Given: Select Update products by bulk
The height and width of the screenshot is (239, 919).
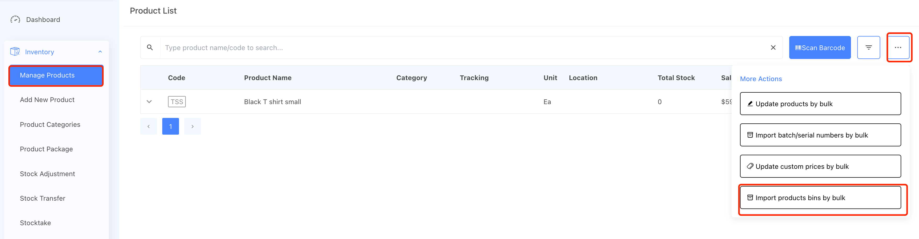Looking at the screenshot, I should point(820,104).
